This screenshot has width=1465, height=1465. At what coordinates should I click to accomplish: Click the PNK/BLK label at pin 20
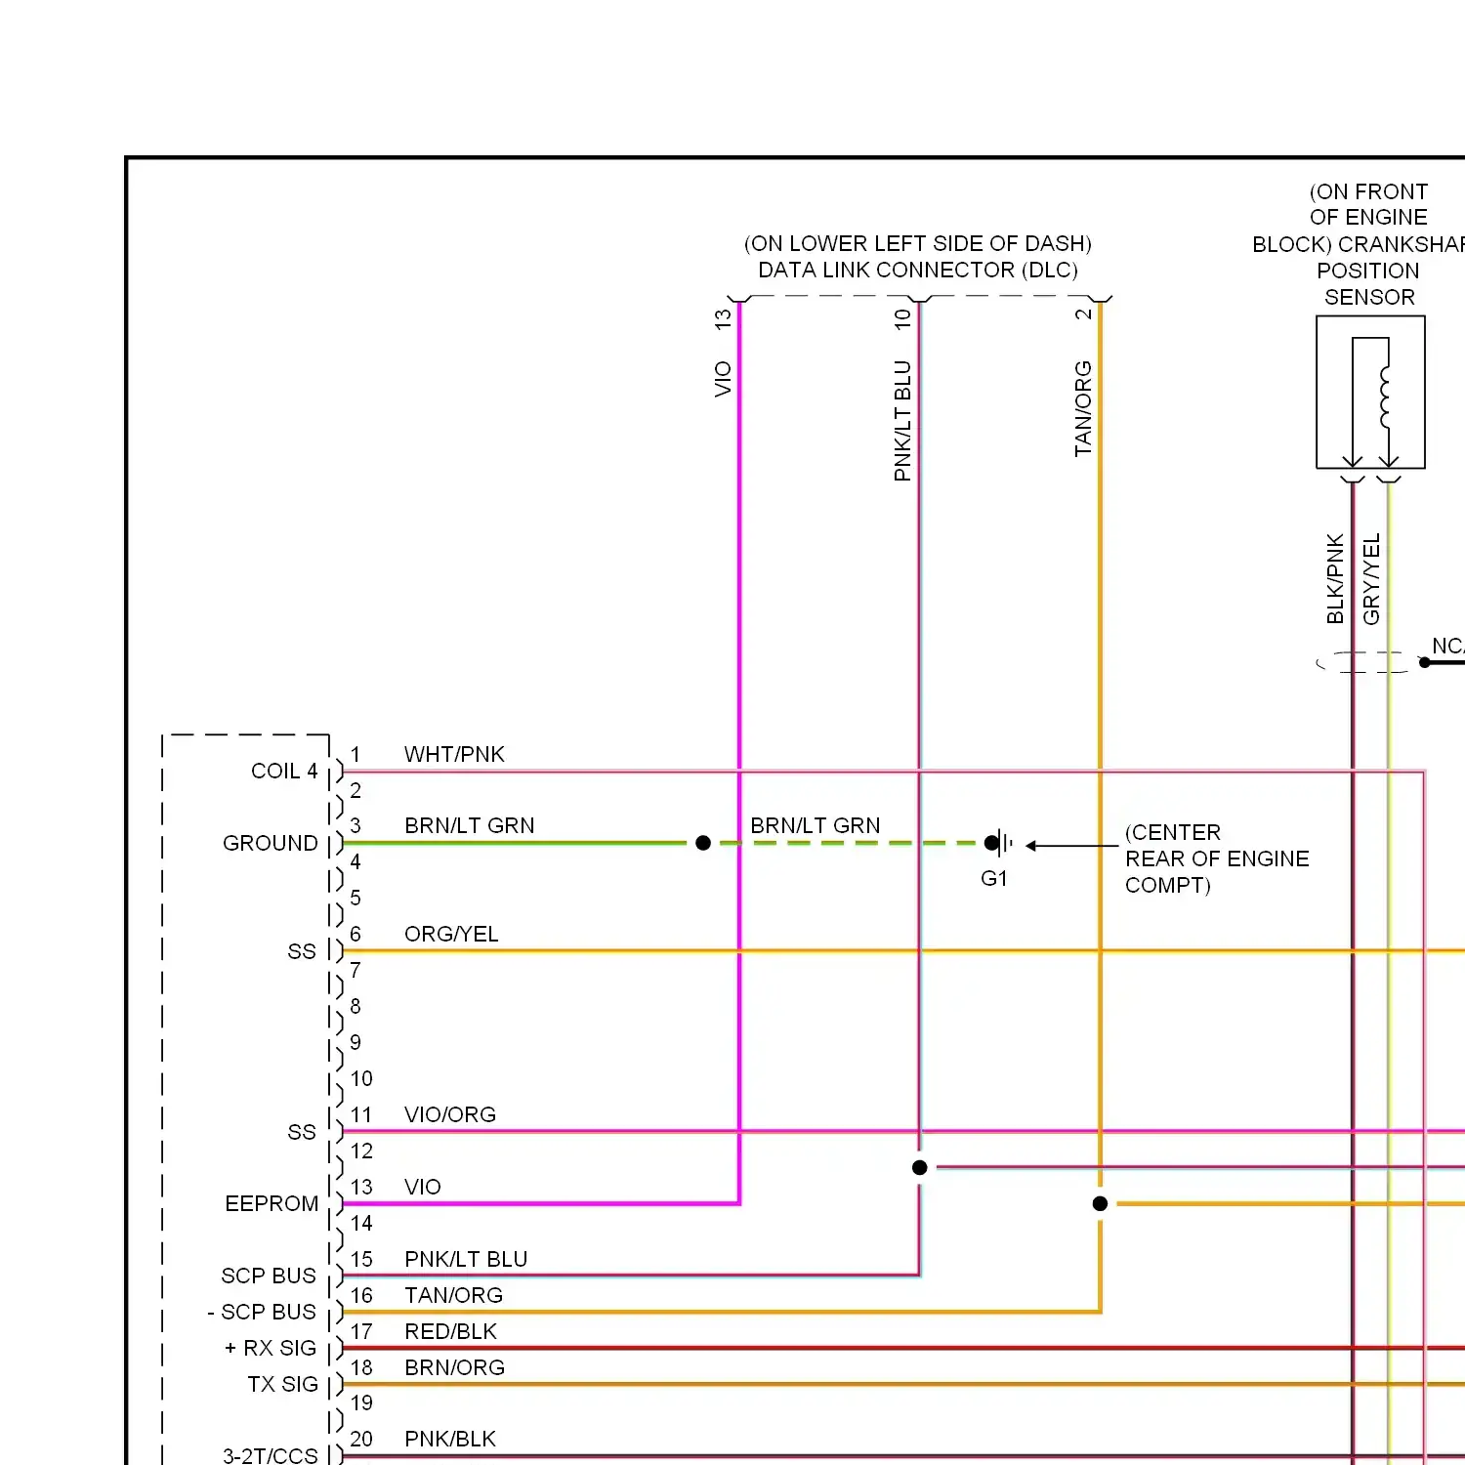click(450, 1439)
